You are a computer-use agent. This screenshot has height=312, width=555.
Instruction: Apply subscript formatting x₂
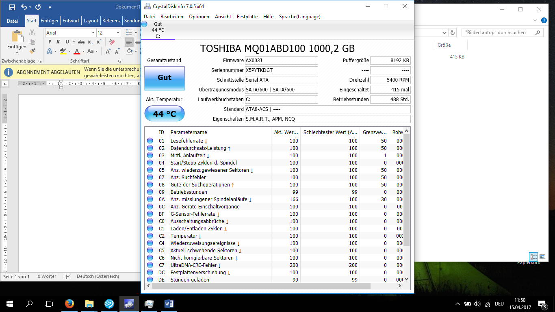coord(90,42)
